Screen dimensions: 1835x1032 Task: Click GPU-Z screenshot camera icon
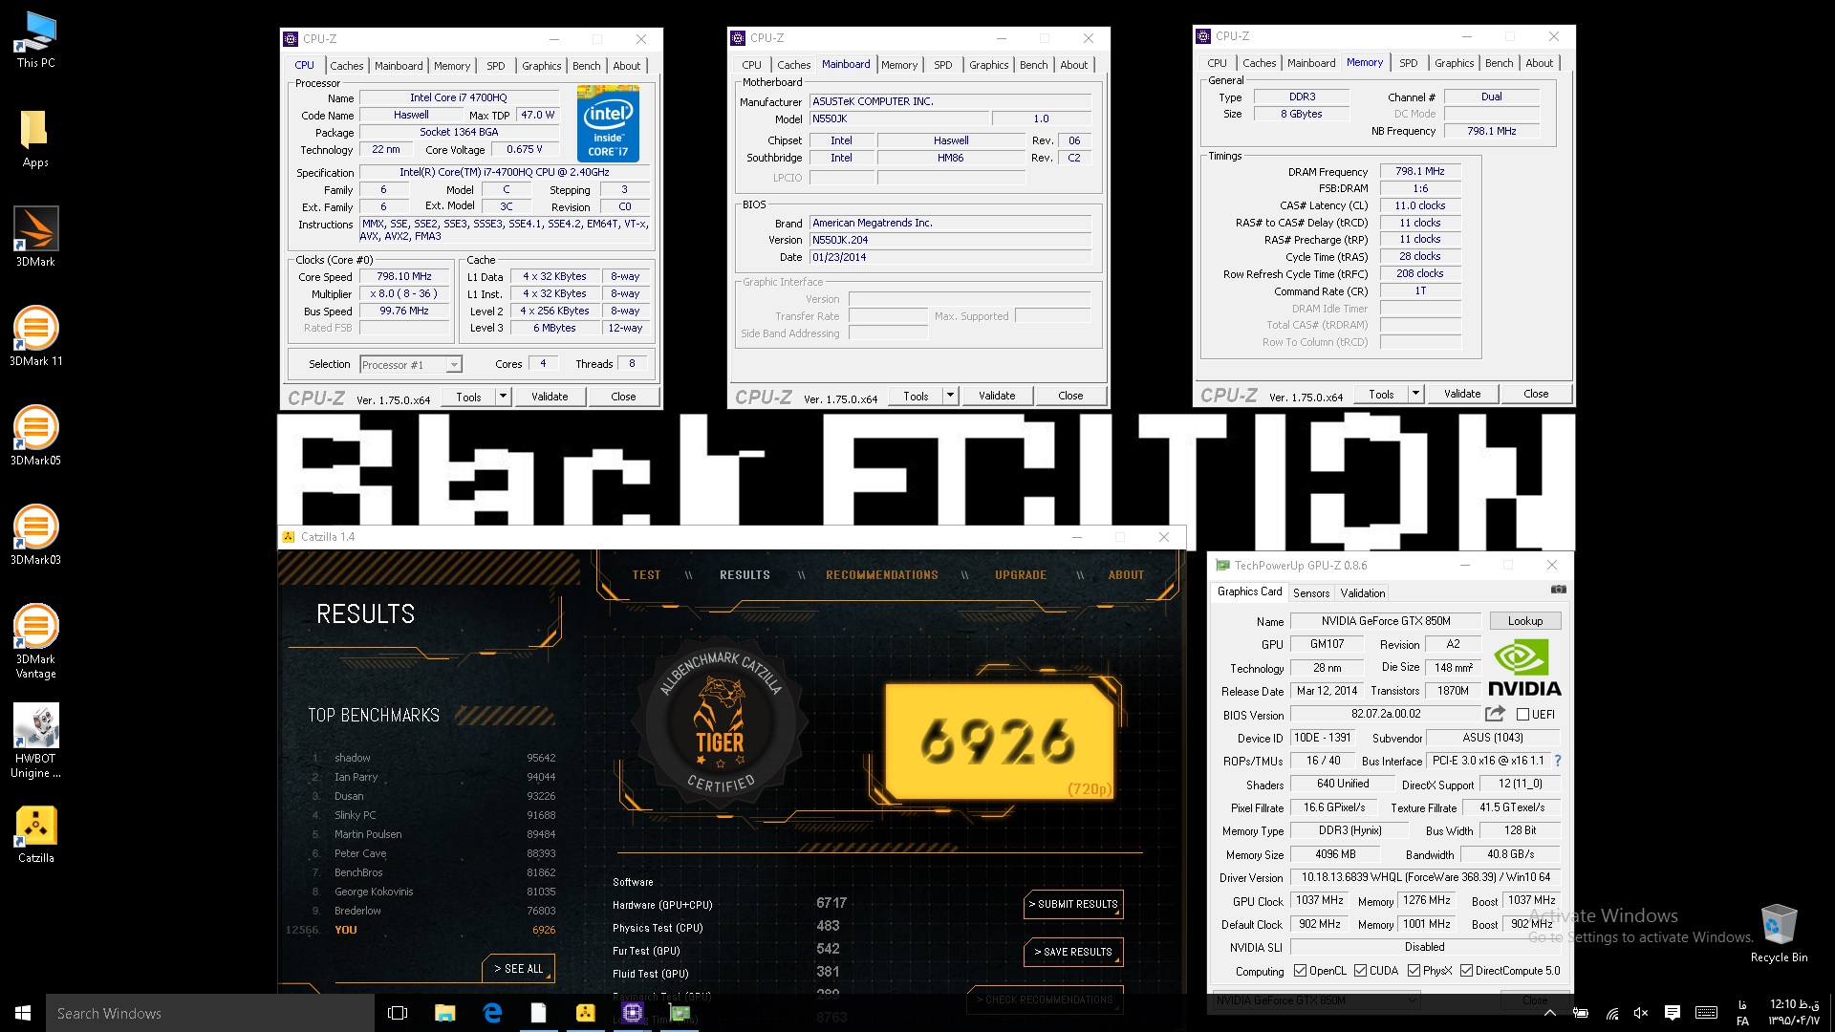1558,590
